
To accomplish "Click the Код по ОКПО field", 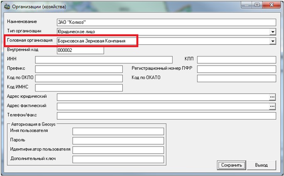I will pos(79,78).
